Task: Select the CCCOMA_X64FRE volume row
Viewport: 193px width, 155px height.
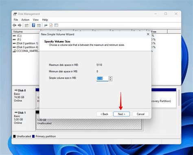Action: 26,51
